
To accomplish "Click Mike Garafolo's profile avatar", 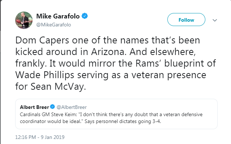I will coord(24,20).
